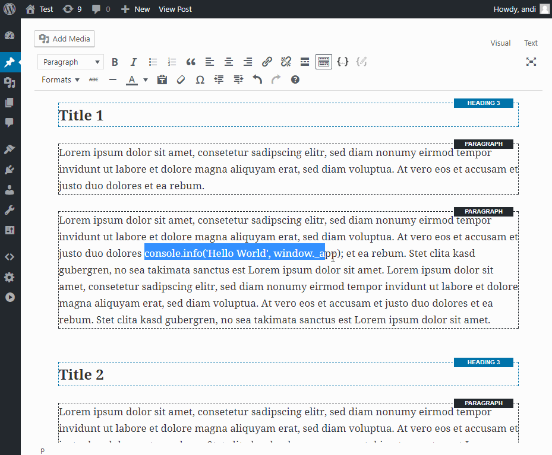This screenshot has width=552, height=455.
Task: Toggle bulleted list
Action: click(153, 62)
